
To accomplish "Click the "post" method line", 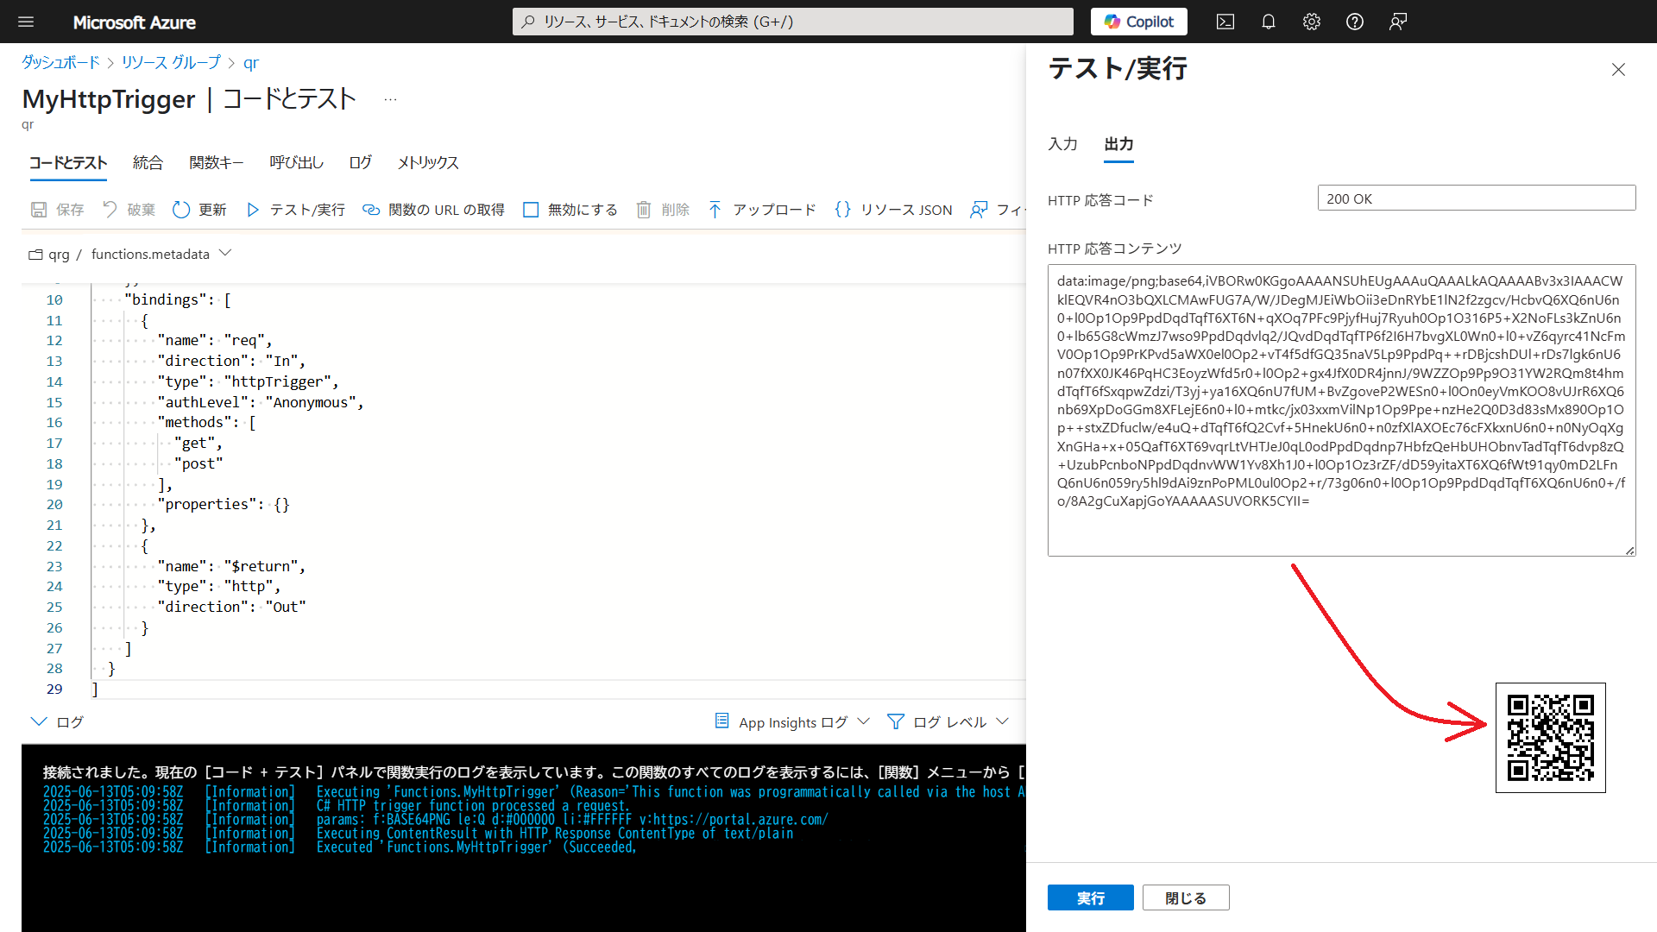I will pyautogui.click(x=198, y=463).
